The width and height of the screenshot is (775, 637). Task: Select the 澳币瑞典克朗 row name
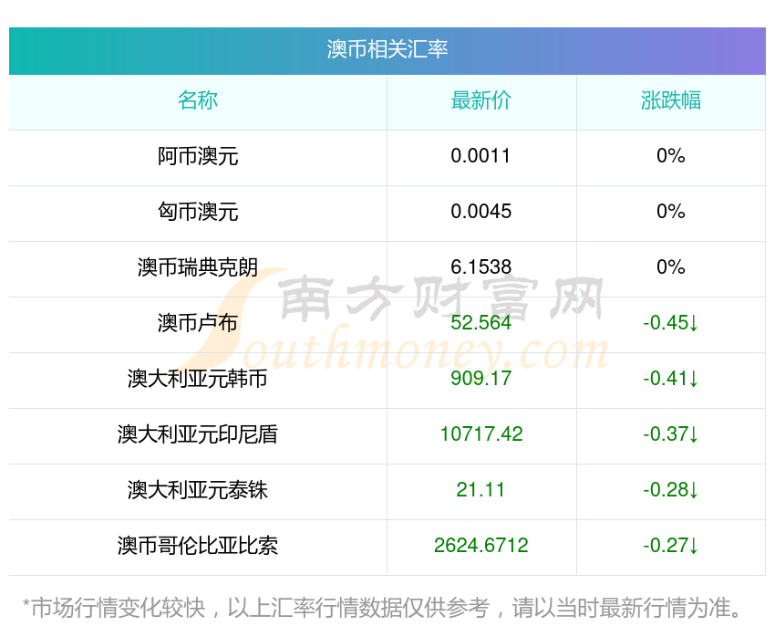pyautogui.click(x=198, y=267)
